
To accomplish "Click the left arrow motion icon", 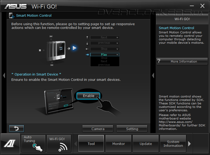I will coord(87,49).
